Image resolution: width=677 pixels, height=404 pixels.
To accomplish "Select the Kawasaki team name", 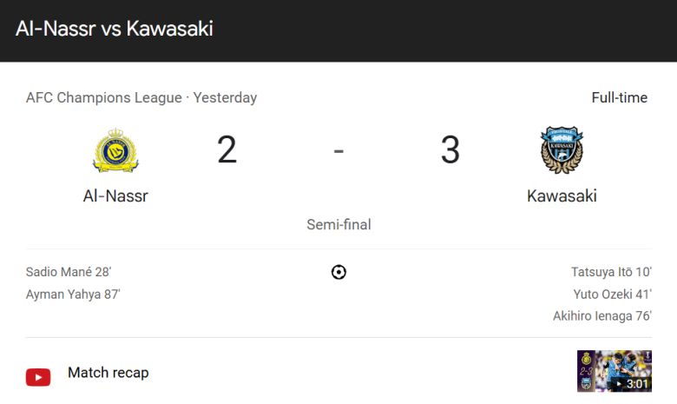I will coord(562,196).
